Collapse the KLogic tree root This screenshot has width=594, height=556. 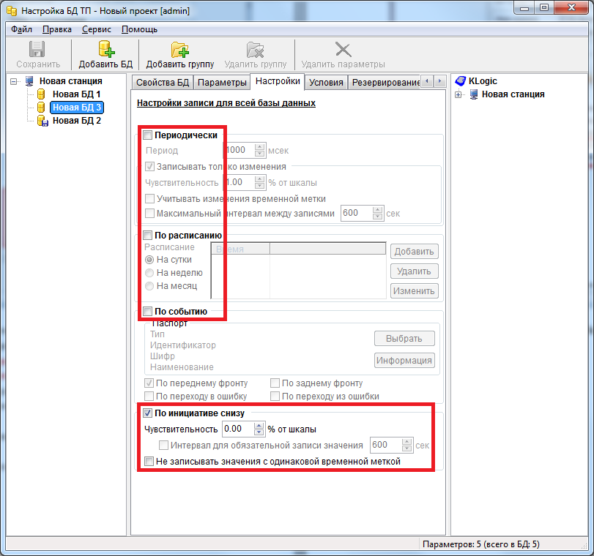click(459, 81)
